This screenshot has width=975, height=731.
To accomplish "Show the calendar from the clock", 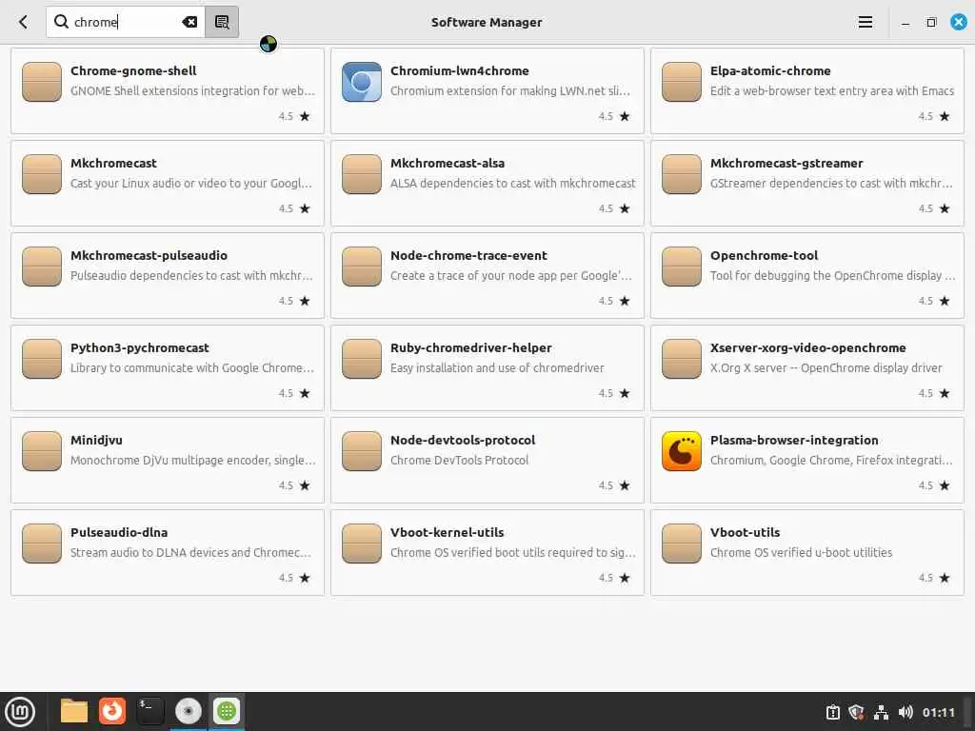I will pos(938,712).
